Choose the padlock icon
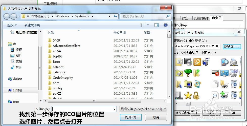Image resolution: width=247 pixels, height=126 pixels. [196, 95]
